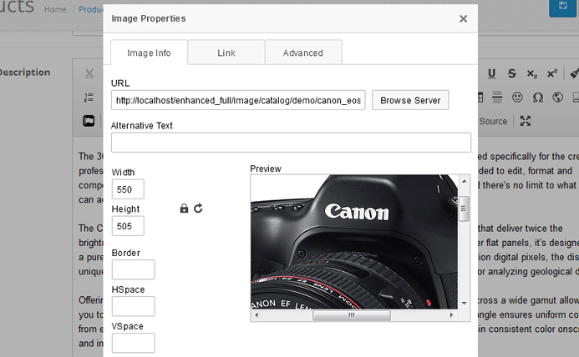Toggle Strikethrough formatting in editor toolbar
The image size is (579, 357).
coord(512,73)
